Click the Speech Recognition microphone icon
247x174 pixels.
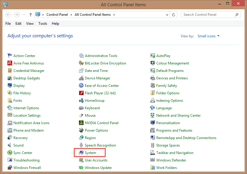point(81,145)
